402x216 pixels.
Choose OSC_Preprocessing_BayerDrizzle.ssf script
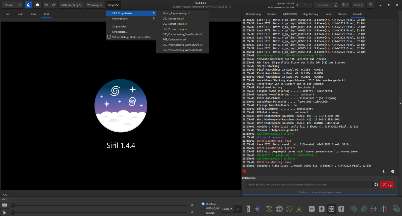(x=183, y=34)
